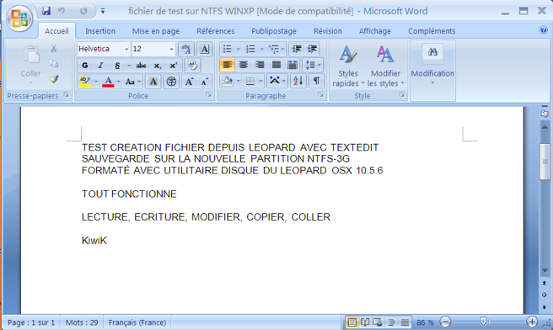Image resolution: width=553 pixels, height=330 pixels.
Task: Toggle subscript formatting
Action: pos(158,66)
